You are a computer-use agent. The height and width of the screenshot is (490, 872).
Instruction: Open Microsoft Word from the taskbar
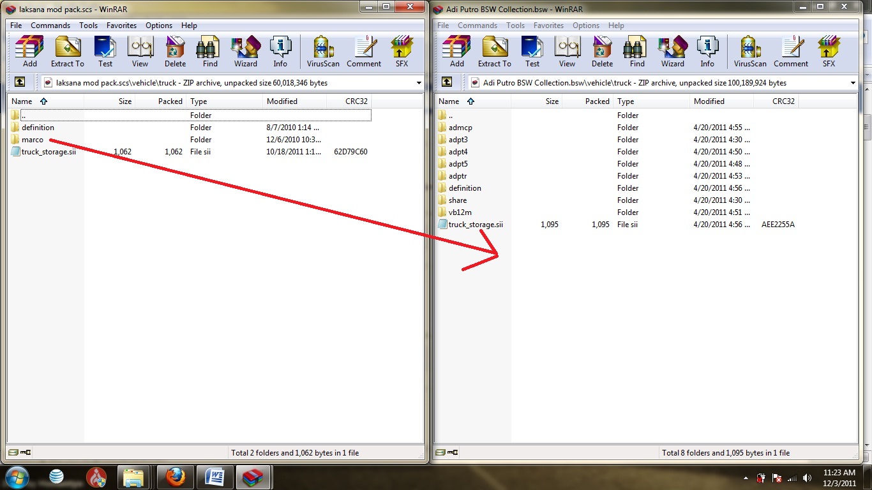pos(214,477)
